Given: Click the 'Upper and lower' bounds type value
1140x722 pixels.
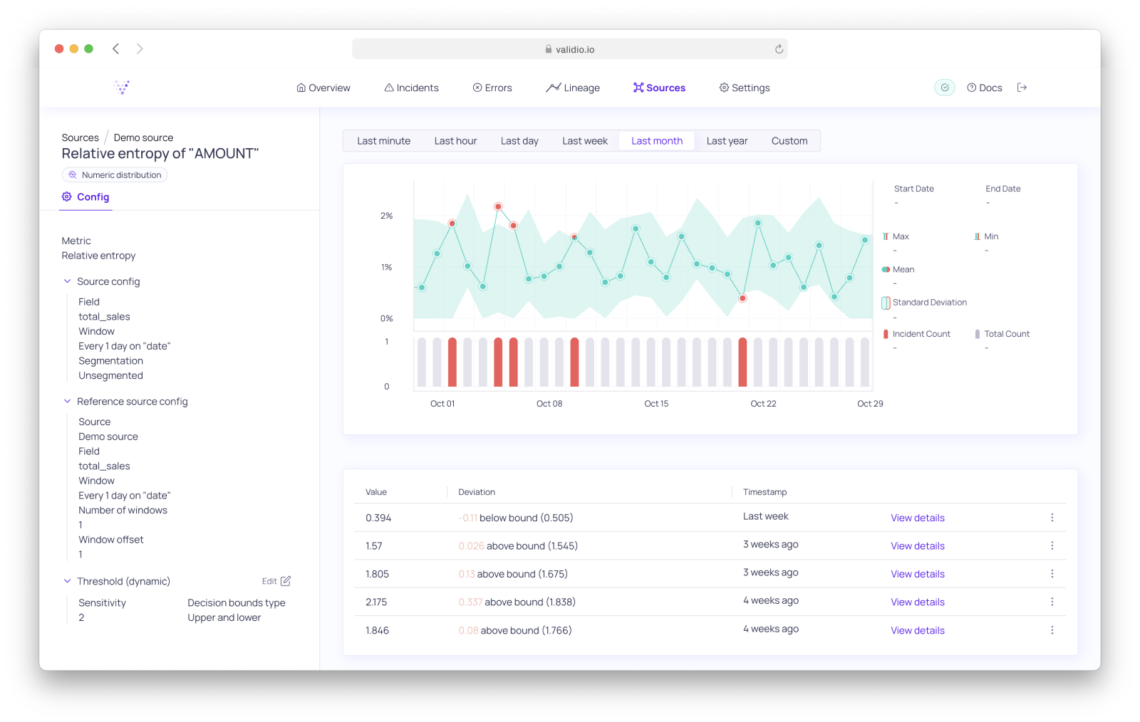Looking at the screenshot, I should tap(224, 617).
